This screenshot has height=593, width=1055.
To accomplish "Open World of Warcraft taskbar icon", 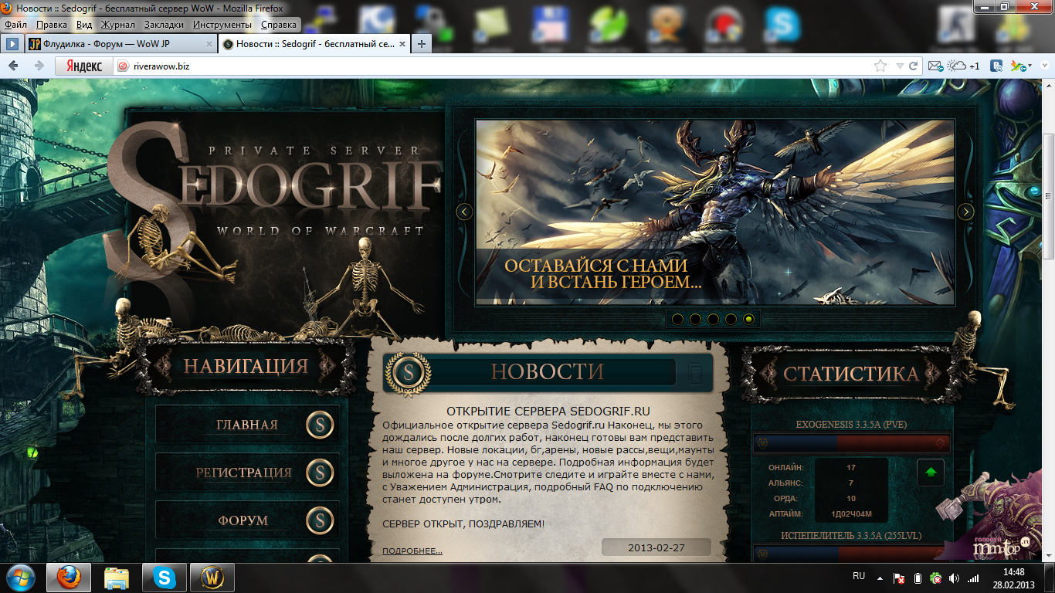I will coord(212,578).
